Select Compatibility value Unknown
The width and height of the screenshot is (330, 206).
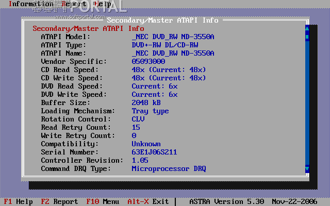pos(146,144)
